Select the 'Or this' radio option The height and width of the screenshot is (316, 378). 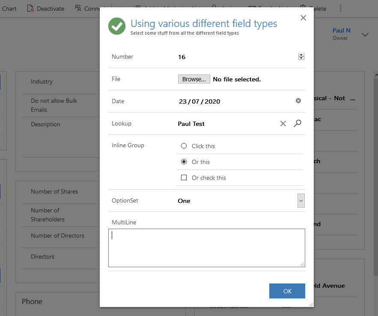(184, 161)
